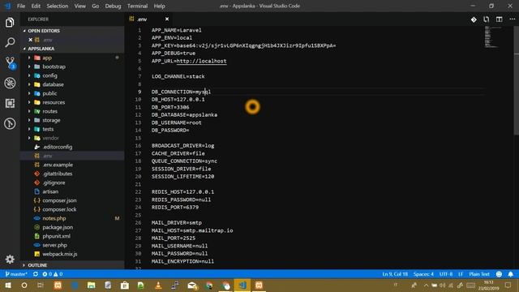Viewport: 519px width, 292px height.
Task: Open the modified notes.php file
Action: click(x=72, y=218)
